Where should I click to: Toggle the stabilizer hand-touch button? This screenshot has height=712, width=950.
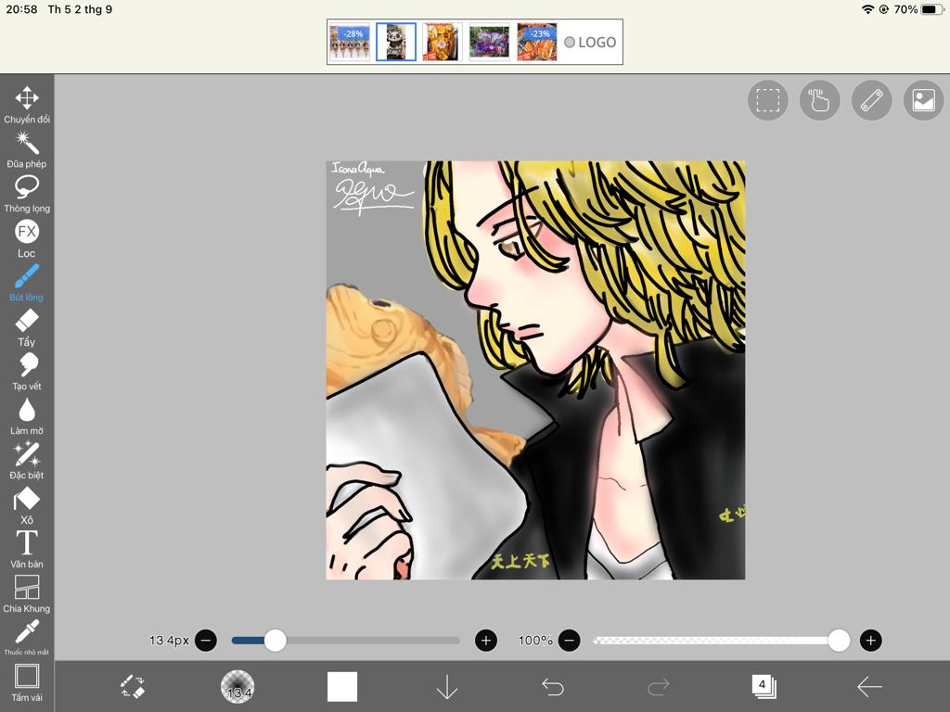(820, 100)
